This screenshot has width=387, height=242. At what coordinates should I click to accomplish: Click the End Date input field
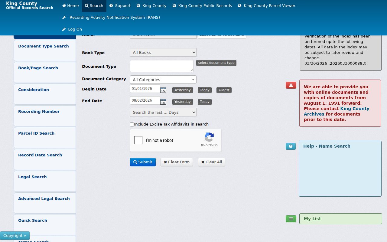[x=145, y=100]
